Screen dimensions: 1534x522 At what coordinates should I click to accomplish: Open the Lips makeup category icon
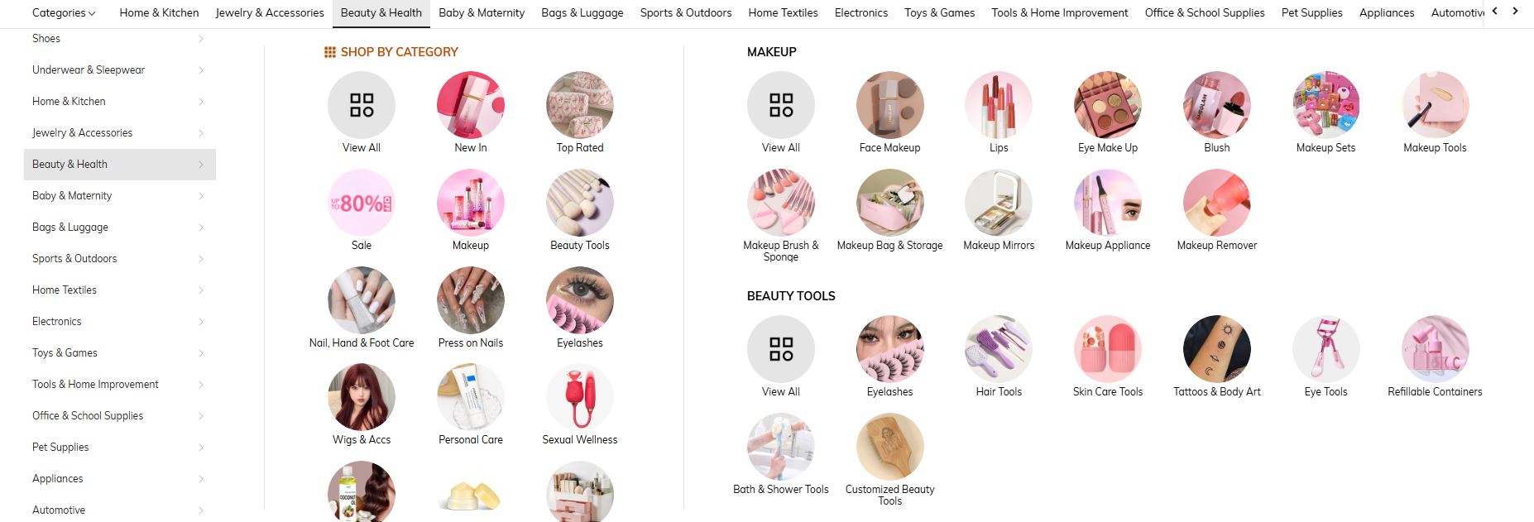999,105
